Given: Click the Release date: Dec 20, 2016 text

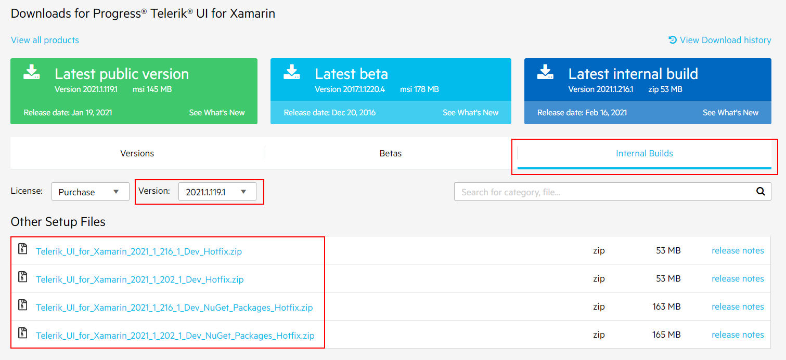Looking at the screenshot, I should click(329, 112).
